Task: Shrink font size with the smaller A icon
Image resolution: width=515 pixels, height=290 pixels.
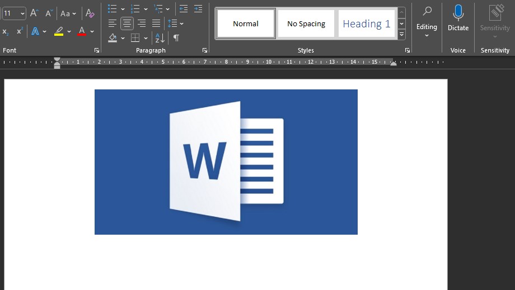Action: point(49,13)
